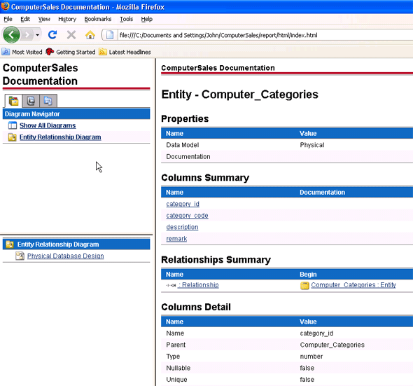The width and height of the screenshot is (413, 386).
Task: Open the back/forward history dropdown arrow
Action: 38,35
